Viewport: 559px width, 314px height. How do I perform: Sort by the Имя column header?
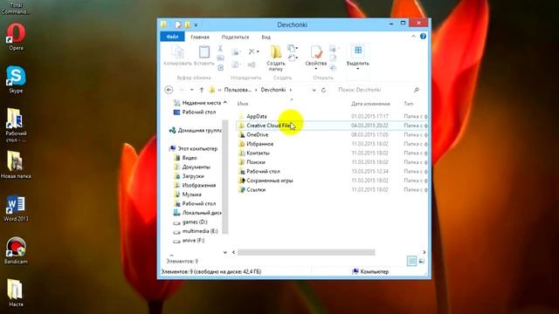243,104
